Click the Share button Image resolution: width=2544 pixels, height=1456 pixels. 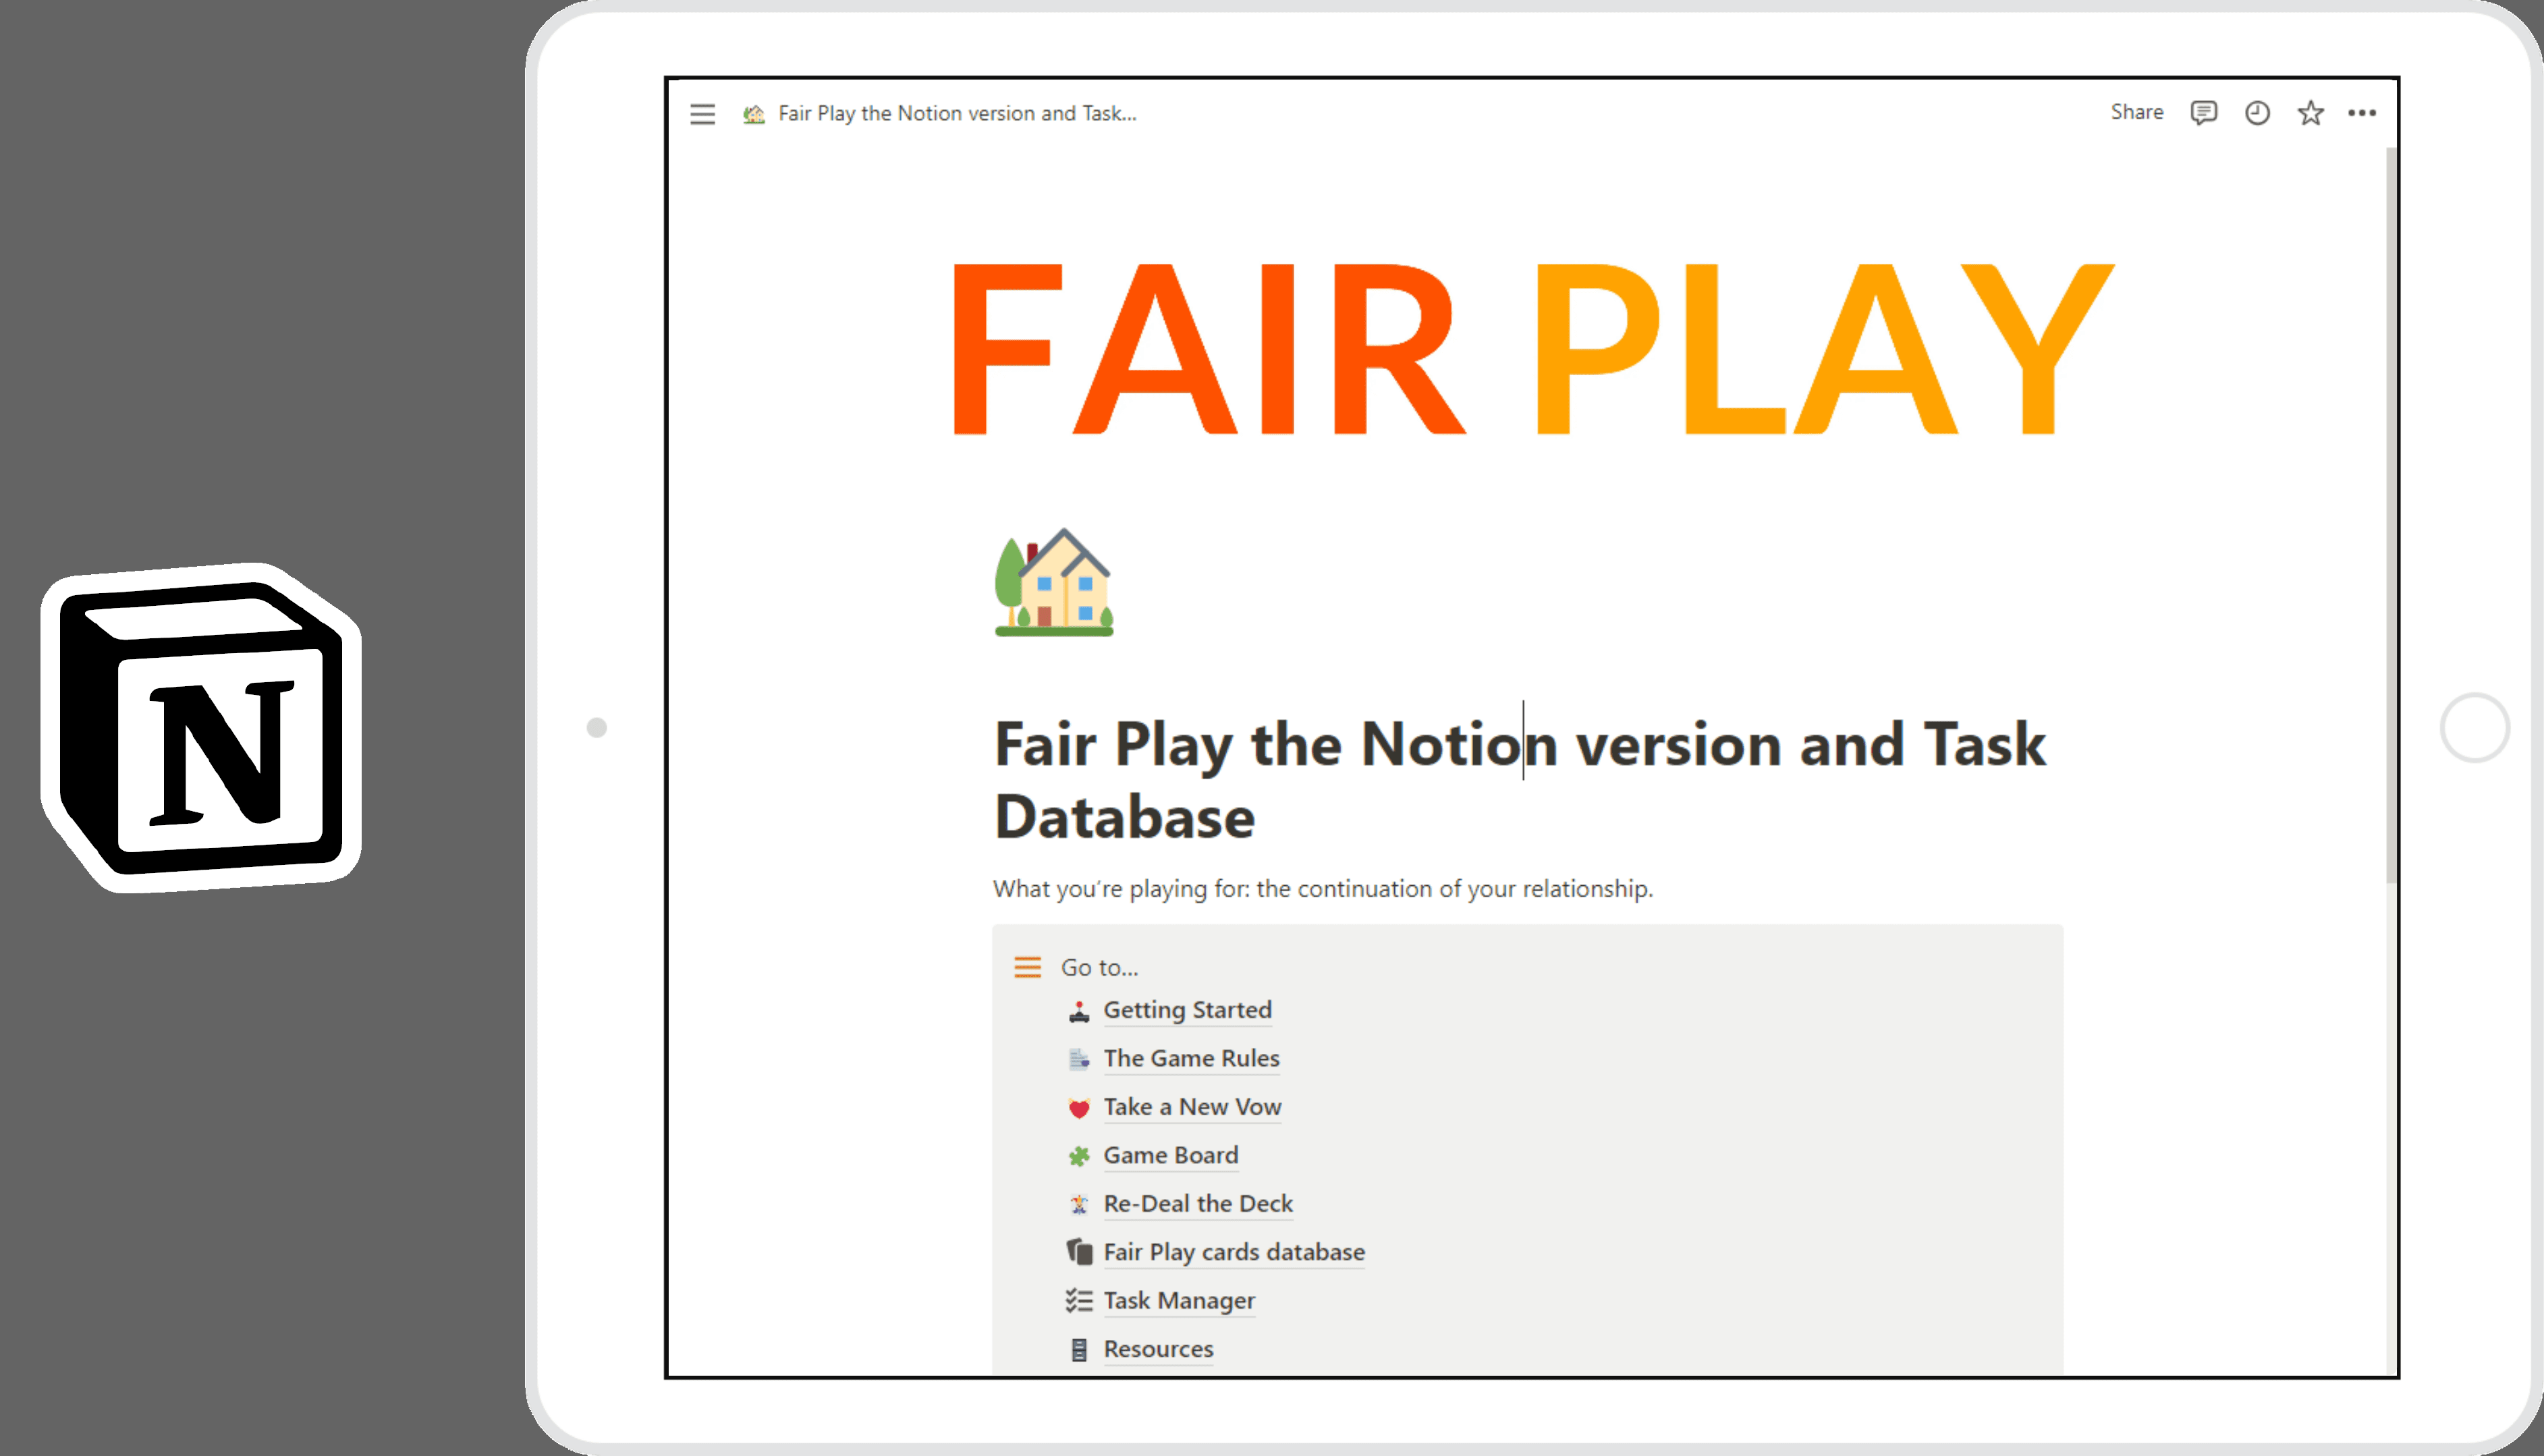(2136, 112)
